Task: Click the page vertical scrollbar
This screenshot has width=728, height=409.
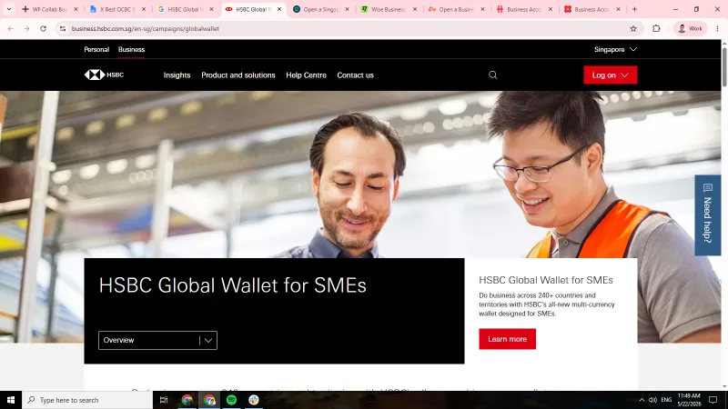Action: pyautogui.click(x=723, y=66)
